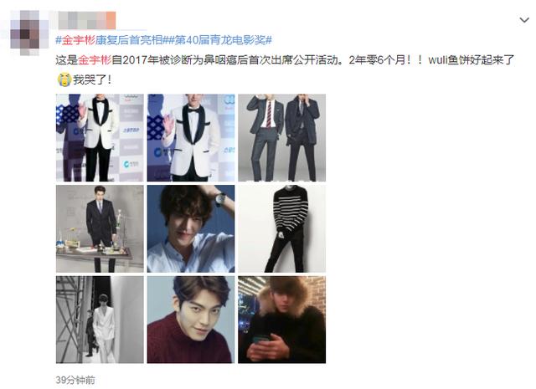Image resolution: width=536 pixels, height=389 pixels.
Task: Open fur hat selfie with phone photo
Action: (x=281, y=320)
